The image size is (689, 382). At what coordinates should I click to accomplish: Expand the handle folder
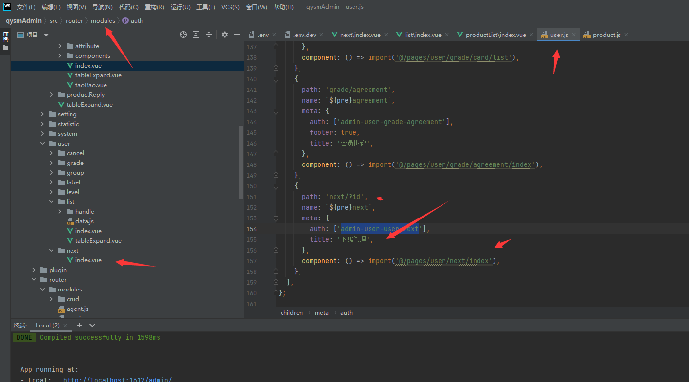pyautogui.click(x=60, y=212)
